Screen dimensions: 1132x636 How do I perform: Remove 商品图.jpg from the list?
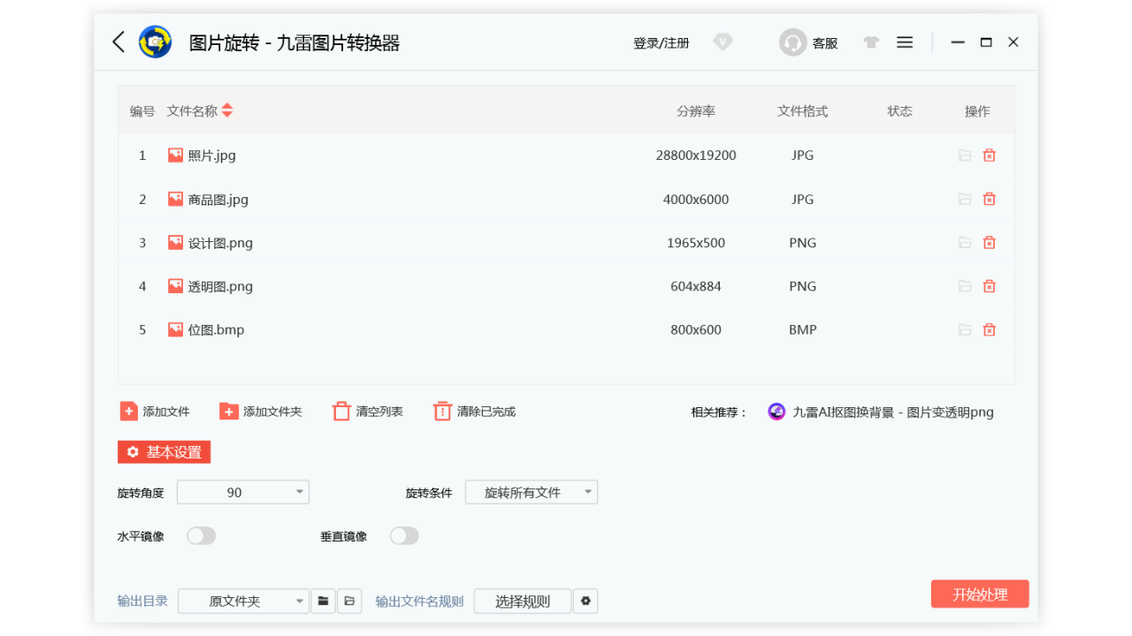[x=989, y=199]
